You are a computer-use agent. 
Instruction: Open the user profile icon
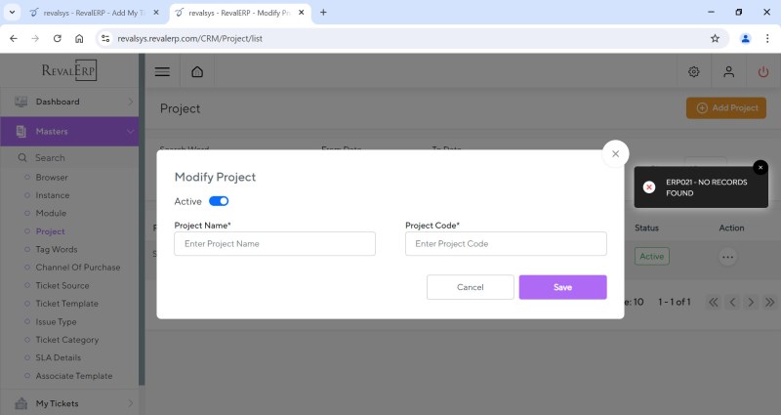pos(728,71)
